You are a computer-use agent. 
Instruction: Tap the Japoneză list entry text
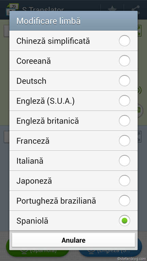(34, 181)
